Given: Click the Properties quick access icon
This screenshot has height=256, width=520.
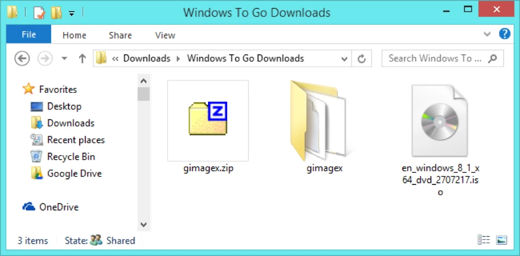Looking at the screenshot, I should point(39,12).
